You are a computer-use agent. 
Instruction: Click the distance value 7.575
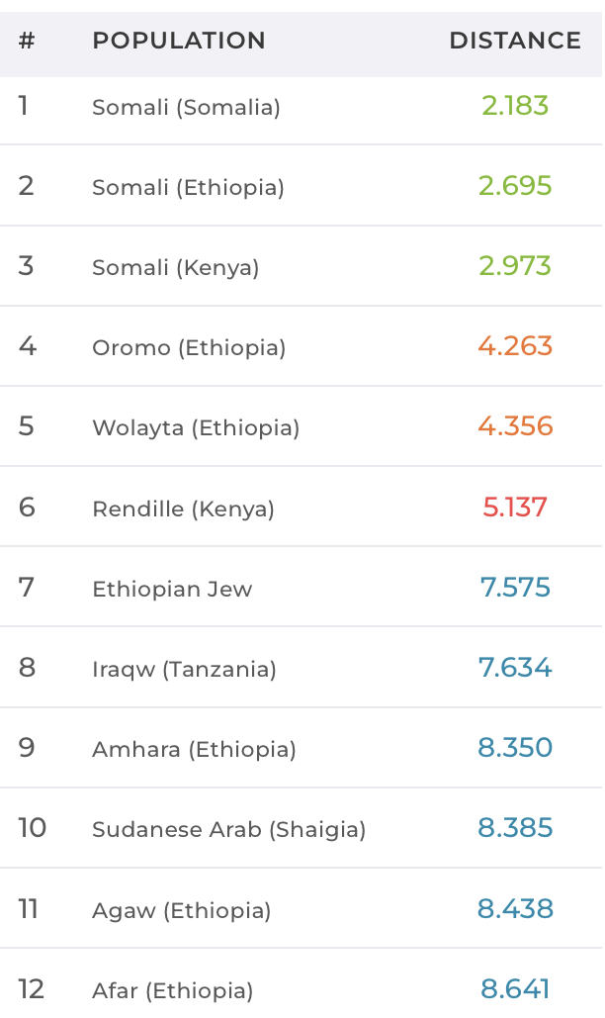(515, 588)
